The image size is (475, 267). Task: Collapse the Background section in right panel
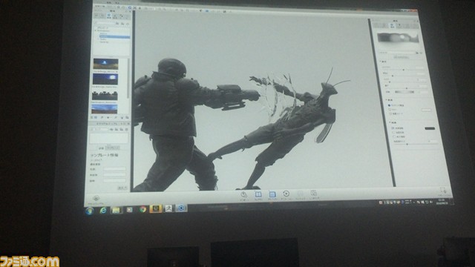(387, 99)
